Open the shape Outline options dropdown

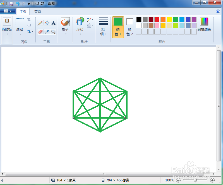click(90, 19)
